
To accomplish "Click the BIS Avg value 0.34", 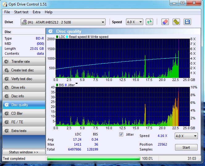I will pos(95,139).
